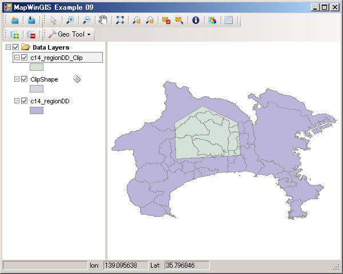Activate the Zoom In tool
Image resolution: width=343 pixels, height=274 pixels.
point(70,21)
